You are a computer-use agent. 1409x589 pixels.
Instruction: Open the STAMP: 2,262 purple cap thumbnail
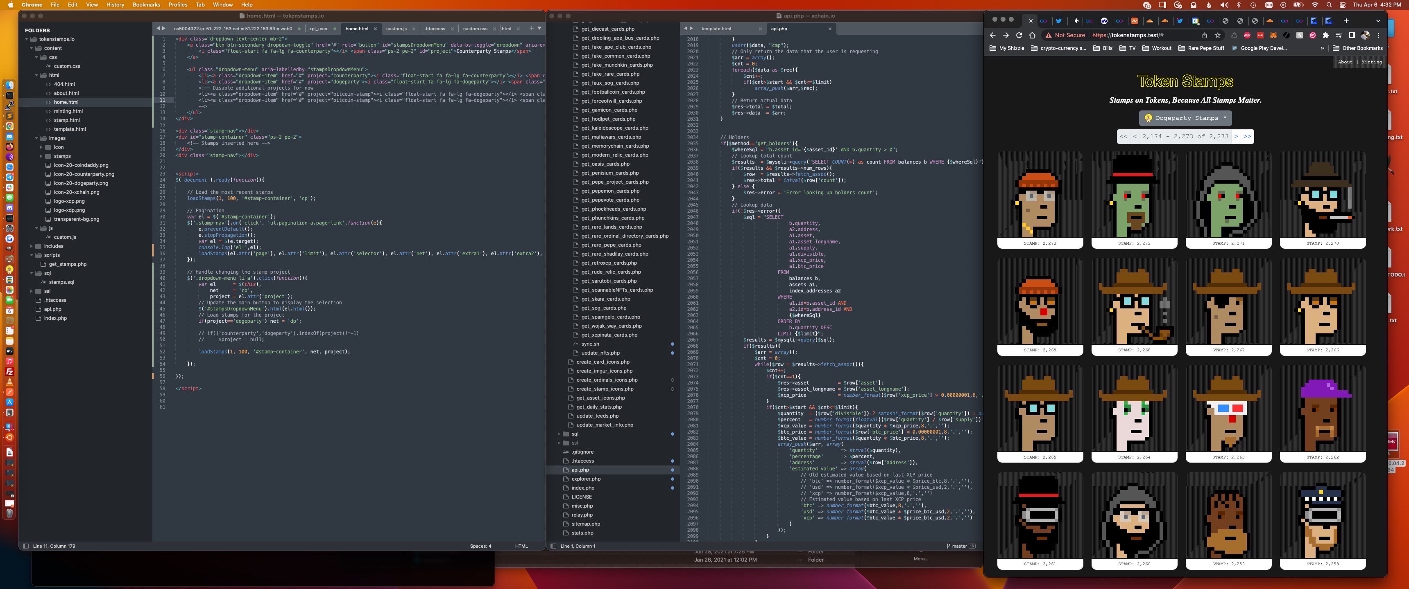(x=1322, y=414)
